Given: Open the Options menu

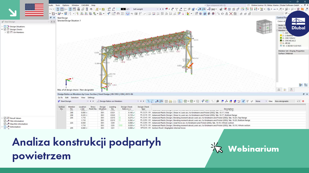Looking at the screenshot, I should coord(66,5).
